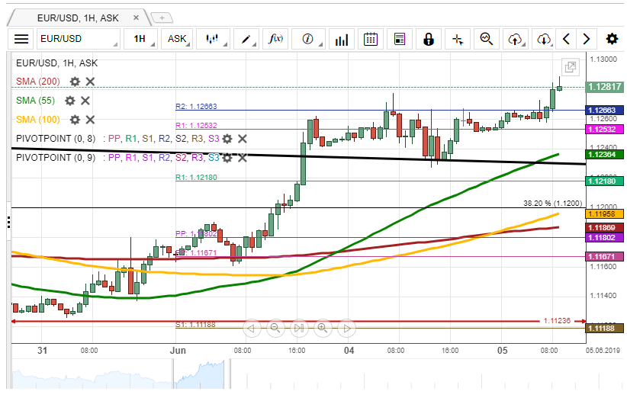Screen dimensions: 627x401
Task: Click the R2: 1.12663 line label
Action: [x=196, y=106]
